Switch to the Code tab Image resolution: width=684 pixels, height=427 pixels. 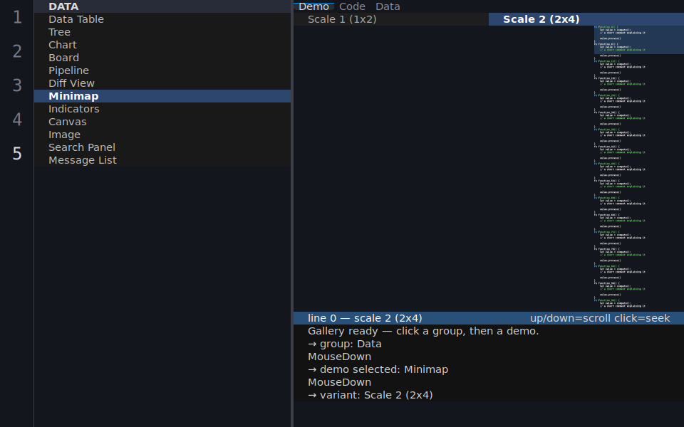[x=352, y=6]
